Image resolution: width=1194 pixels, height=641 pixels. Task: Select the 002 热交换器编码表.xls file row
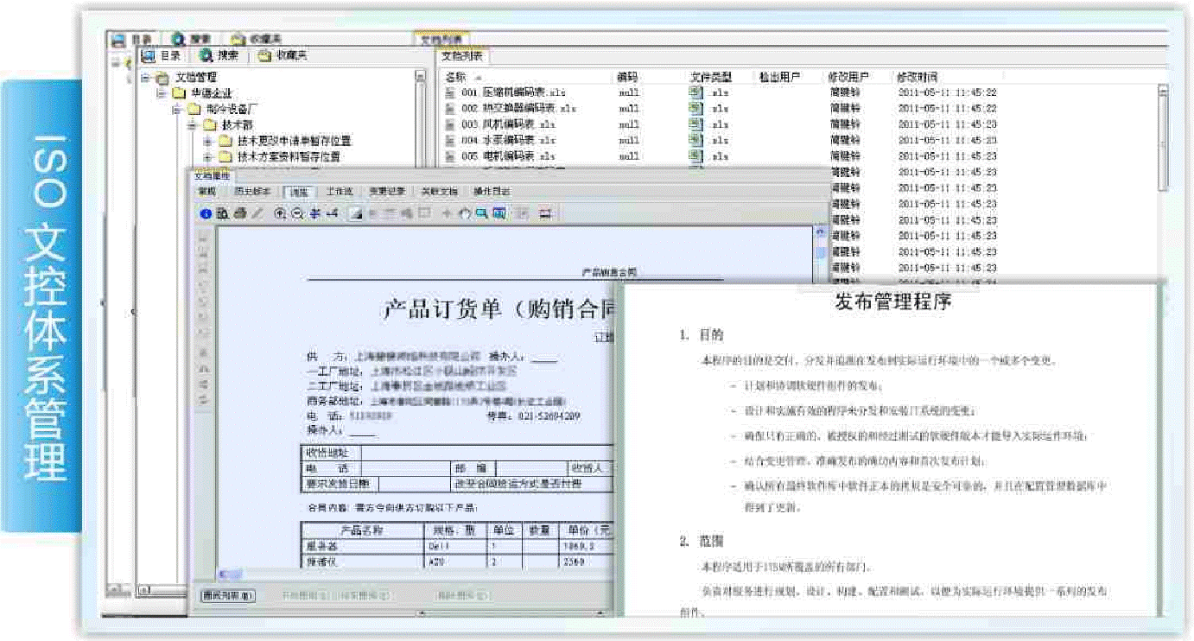pyautogui.click(x=518, y=109)
